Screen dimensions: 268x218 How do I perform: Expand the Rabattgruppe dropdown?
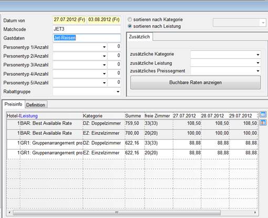tap(118, 92)
